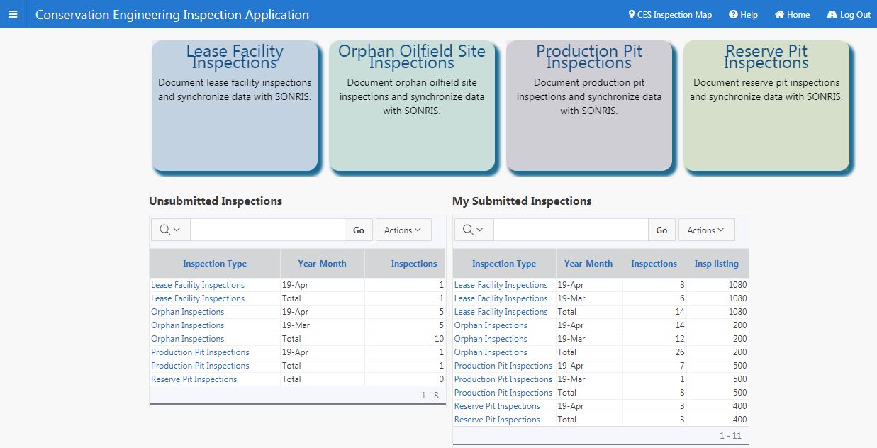
Task: Go to Home from the header
Action: [x=792, y=15]
